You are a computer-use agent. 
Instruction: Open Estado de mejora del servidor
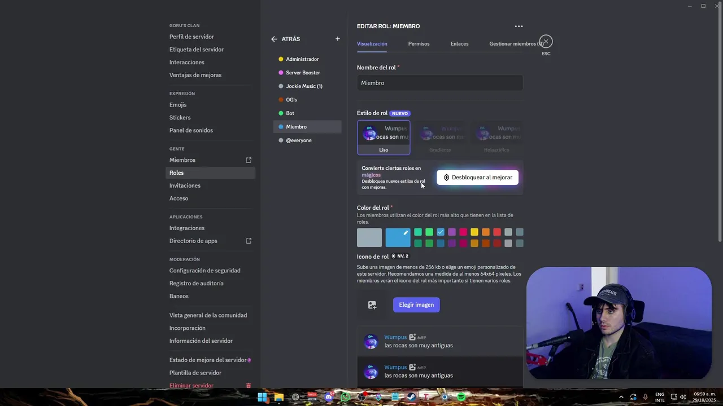tap(211, 360)
